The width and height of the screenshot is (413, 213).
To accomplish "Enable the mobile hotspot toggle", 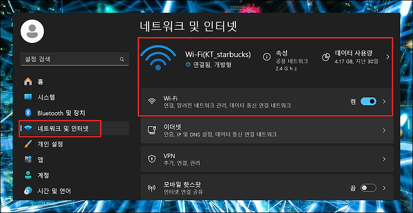I will tap(369, 188).
